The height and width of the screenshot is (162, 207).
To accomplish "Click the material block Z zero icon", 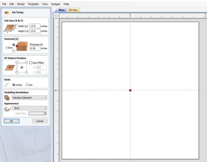I will pos(22,46).
